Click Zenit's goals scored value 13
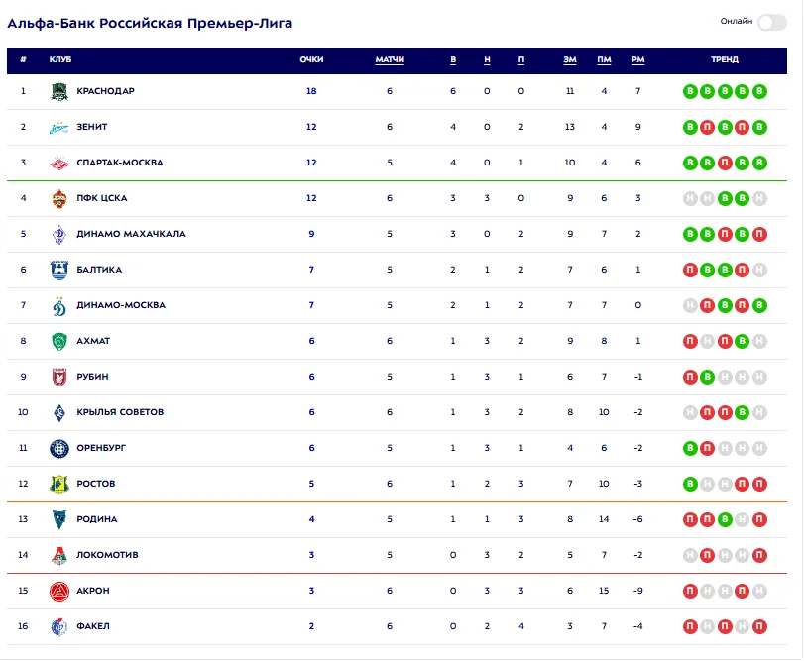This screenshot has height=661, width=804. [x=570, y=127]
